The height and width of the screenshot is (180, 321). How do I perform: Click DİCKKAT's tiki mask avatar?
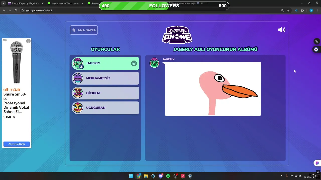coord(78,93)
